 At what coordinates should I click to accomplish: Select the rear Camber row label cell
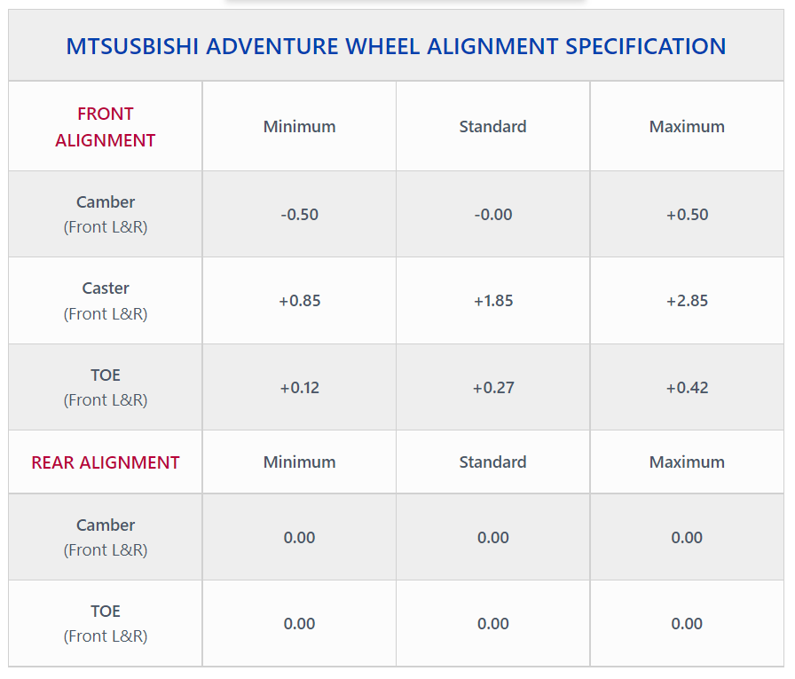[106, 537]
